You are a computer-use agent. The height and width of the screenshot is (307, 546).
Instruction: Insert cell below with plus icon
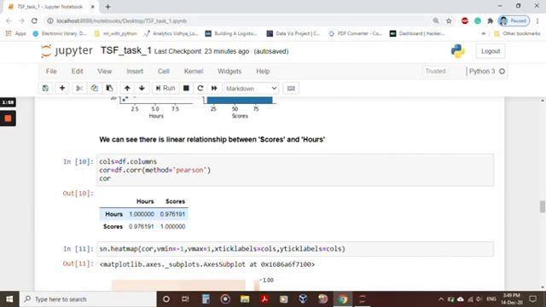point(62,89)
